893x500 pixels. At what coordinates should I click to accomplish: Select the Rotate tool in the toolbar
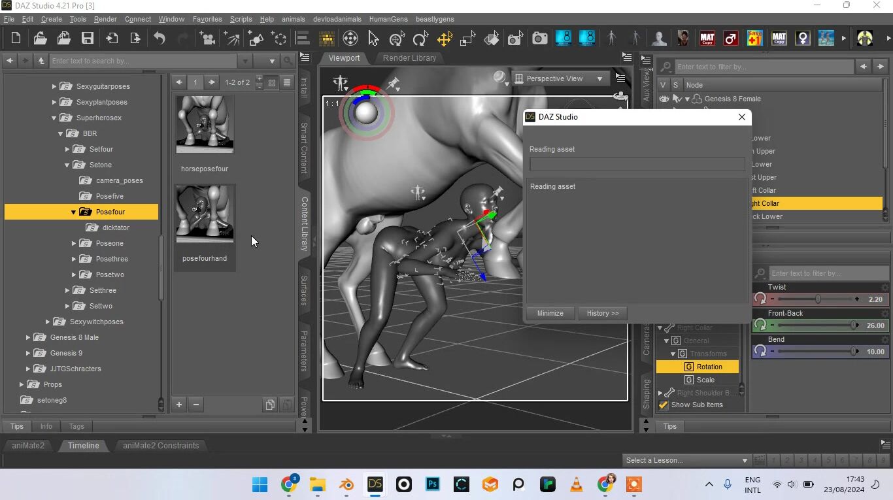(420, 39)
